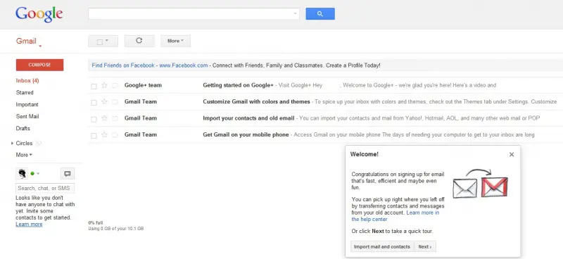Click the blue search magnifier button
Image resolution: width=563 pixels, height=259 pixels.
tap(320, 14)
